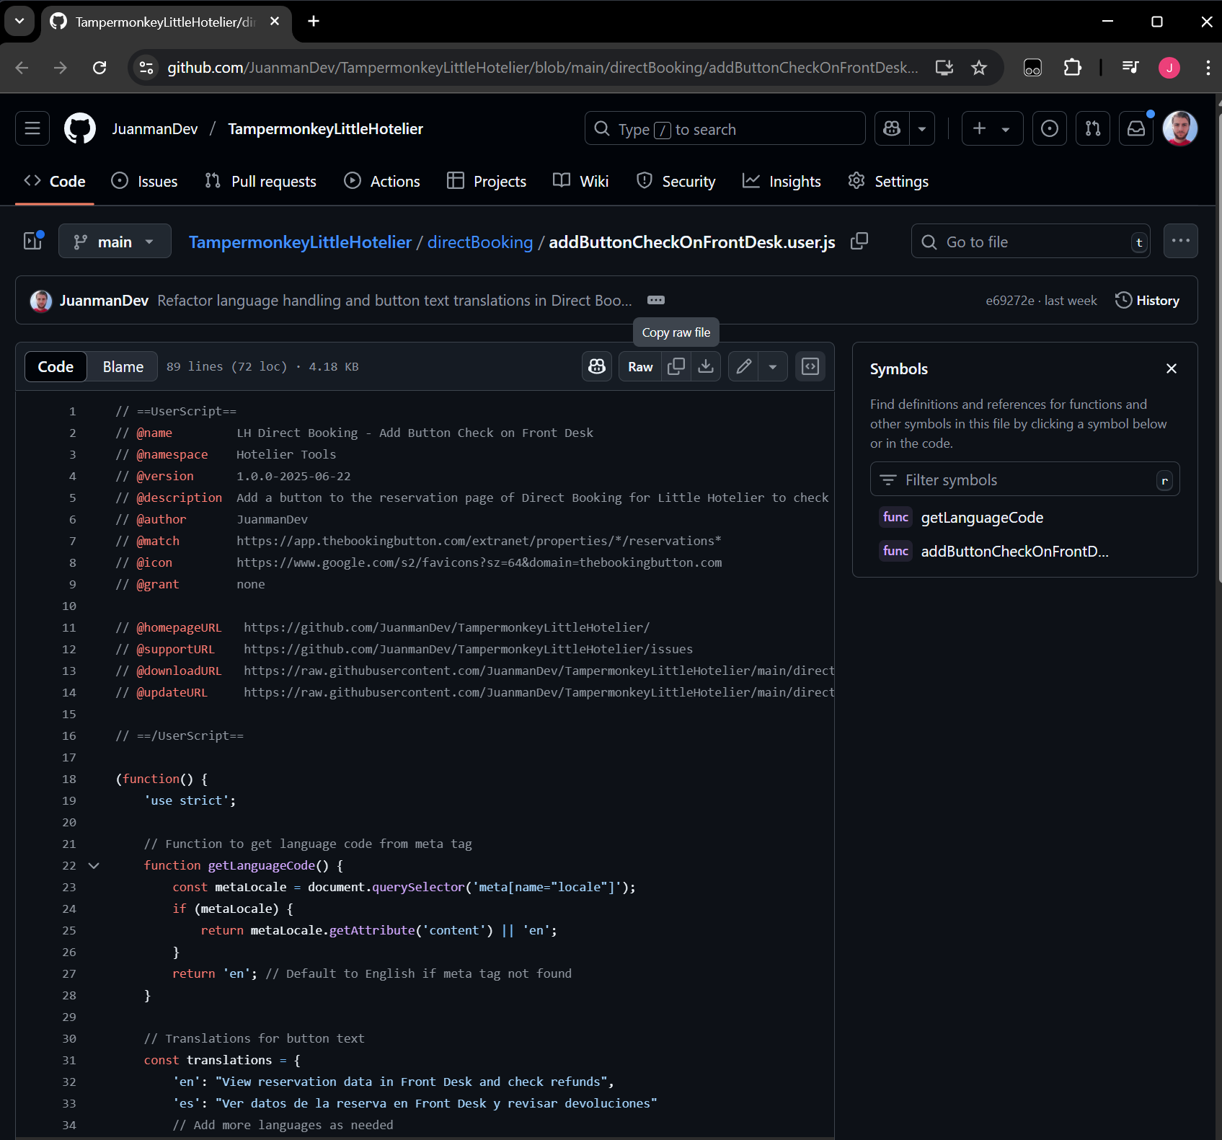
Task: Open notifications inbox
Action: click(x=1136, y=129)
